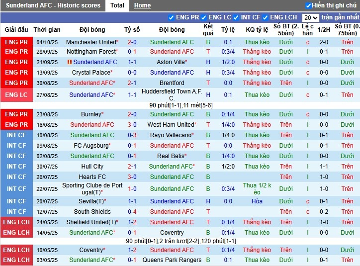Click the Giải đấu column header
The image size is (360, 266).
tap(16, 30)
